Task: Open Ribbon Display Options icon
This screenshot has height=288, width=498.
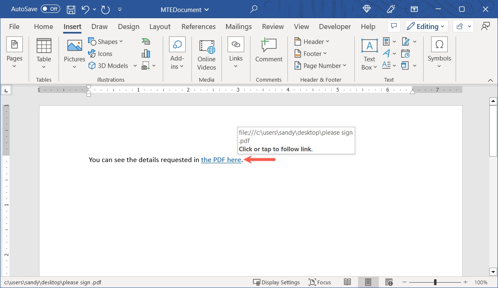Action: (414, 9)
